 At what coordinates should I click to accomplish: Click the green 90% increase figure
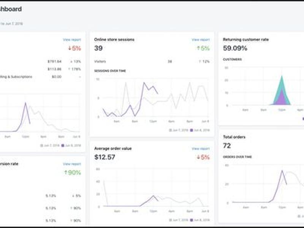73,173
